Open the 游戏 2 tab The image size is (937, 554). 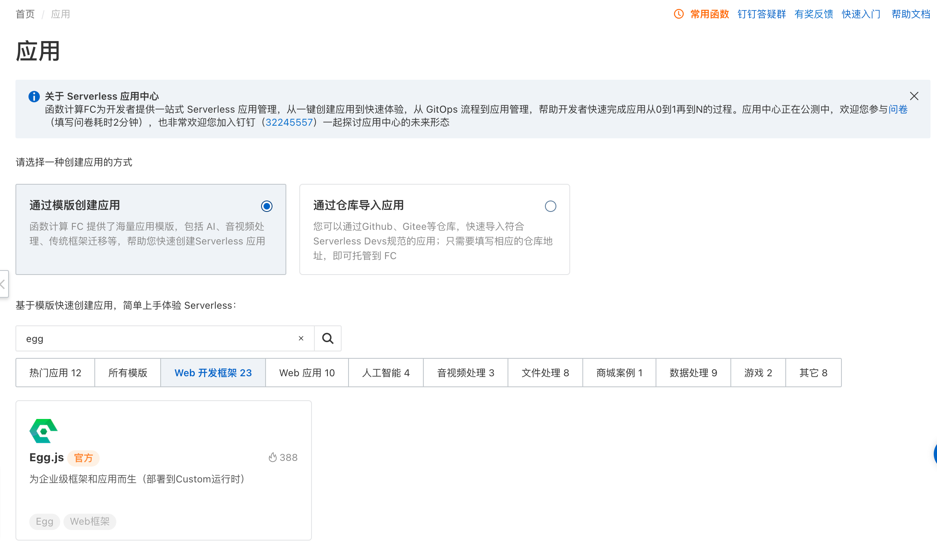[758, 373]
